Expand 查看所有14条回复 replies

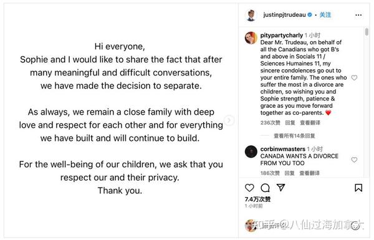[294, 136]
